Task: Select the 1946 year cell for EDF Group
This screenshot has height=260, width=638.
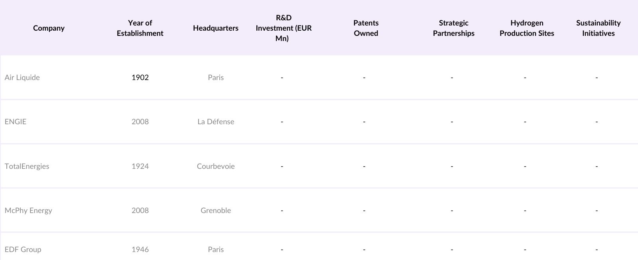Action: pos(140,249)
